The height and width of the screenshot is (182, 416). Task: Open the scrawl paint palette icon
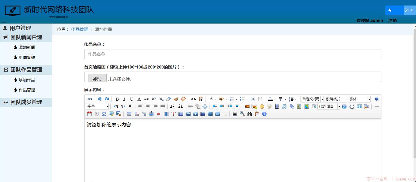269,106
